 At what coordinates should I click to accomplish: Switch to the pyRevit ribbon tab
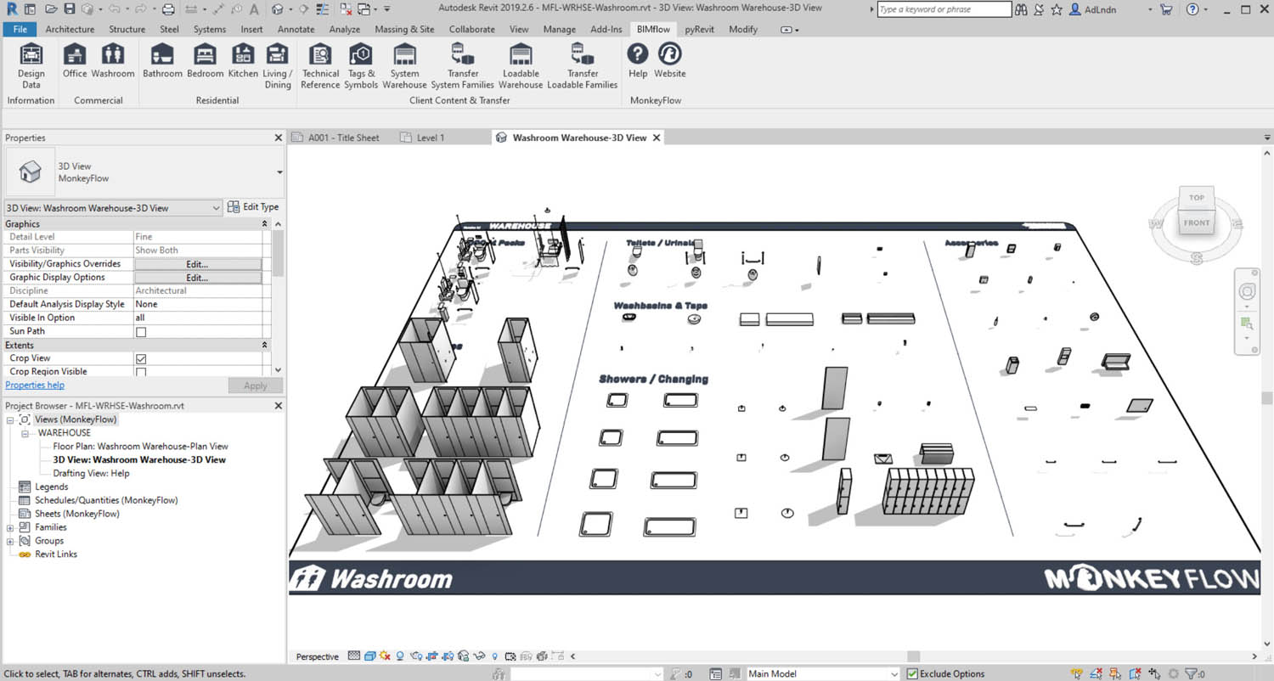699,29
